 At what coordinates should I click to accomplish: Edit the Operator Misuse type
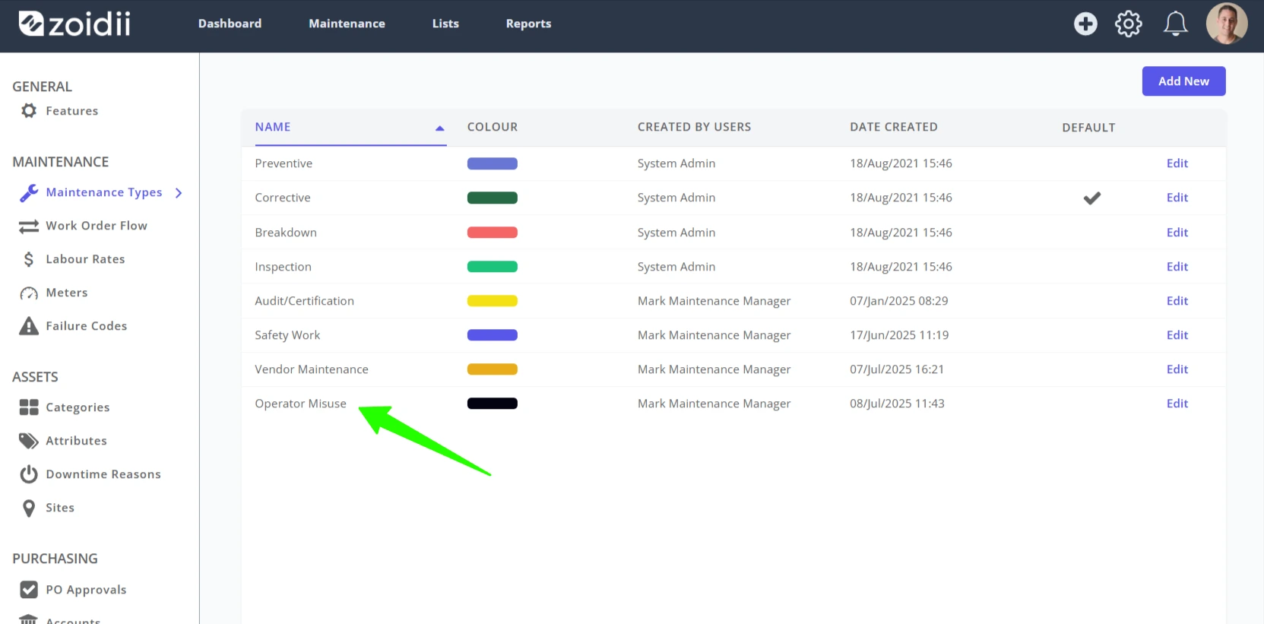[1177, 404]
